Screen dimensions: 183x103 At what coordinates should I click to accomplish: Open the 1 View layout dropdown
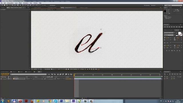tap(83, 69)
